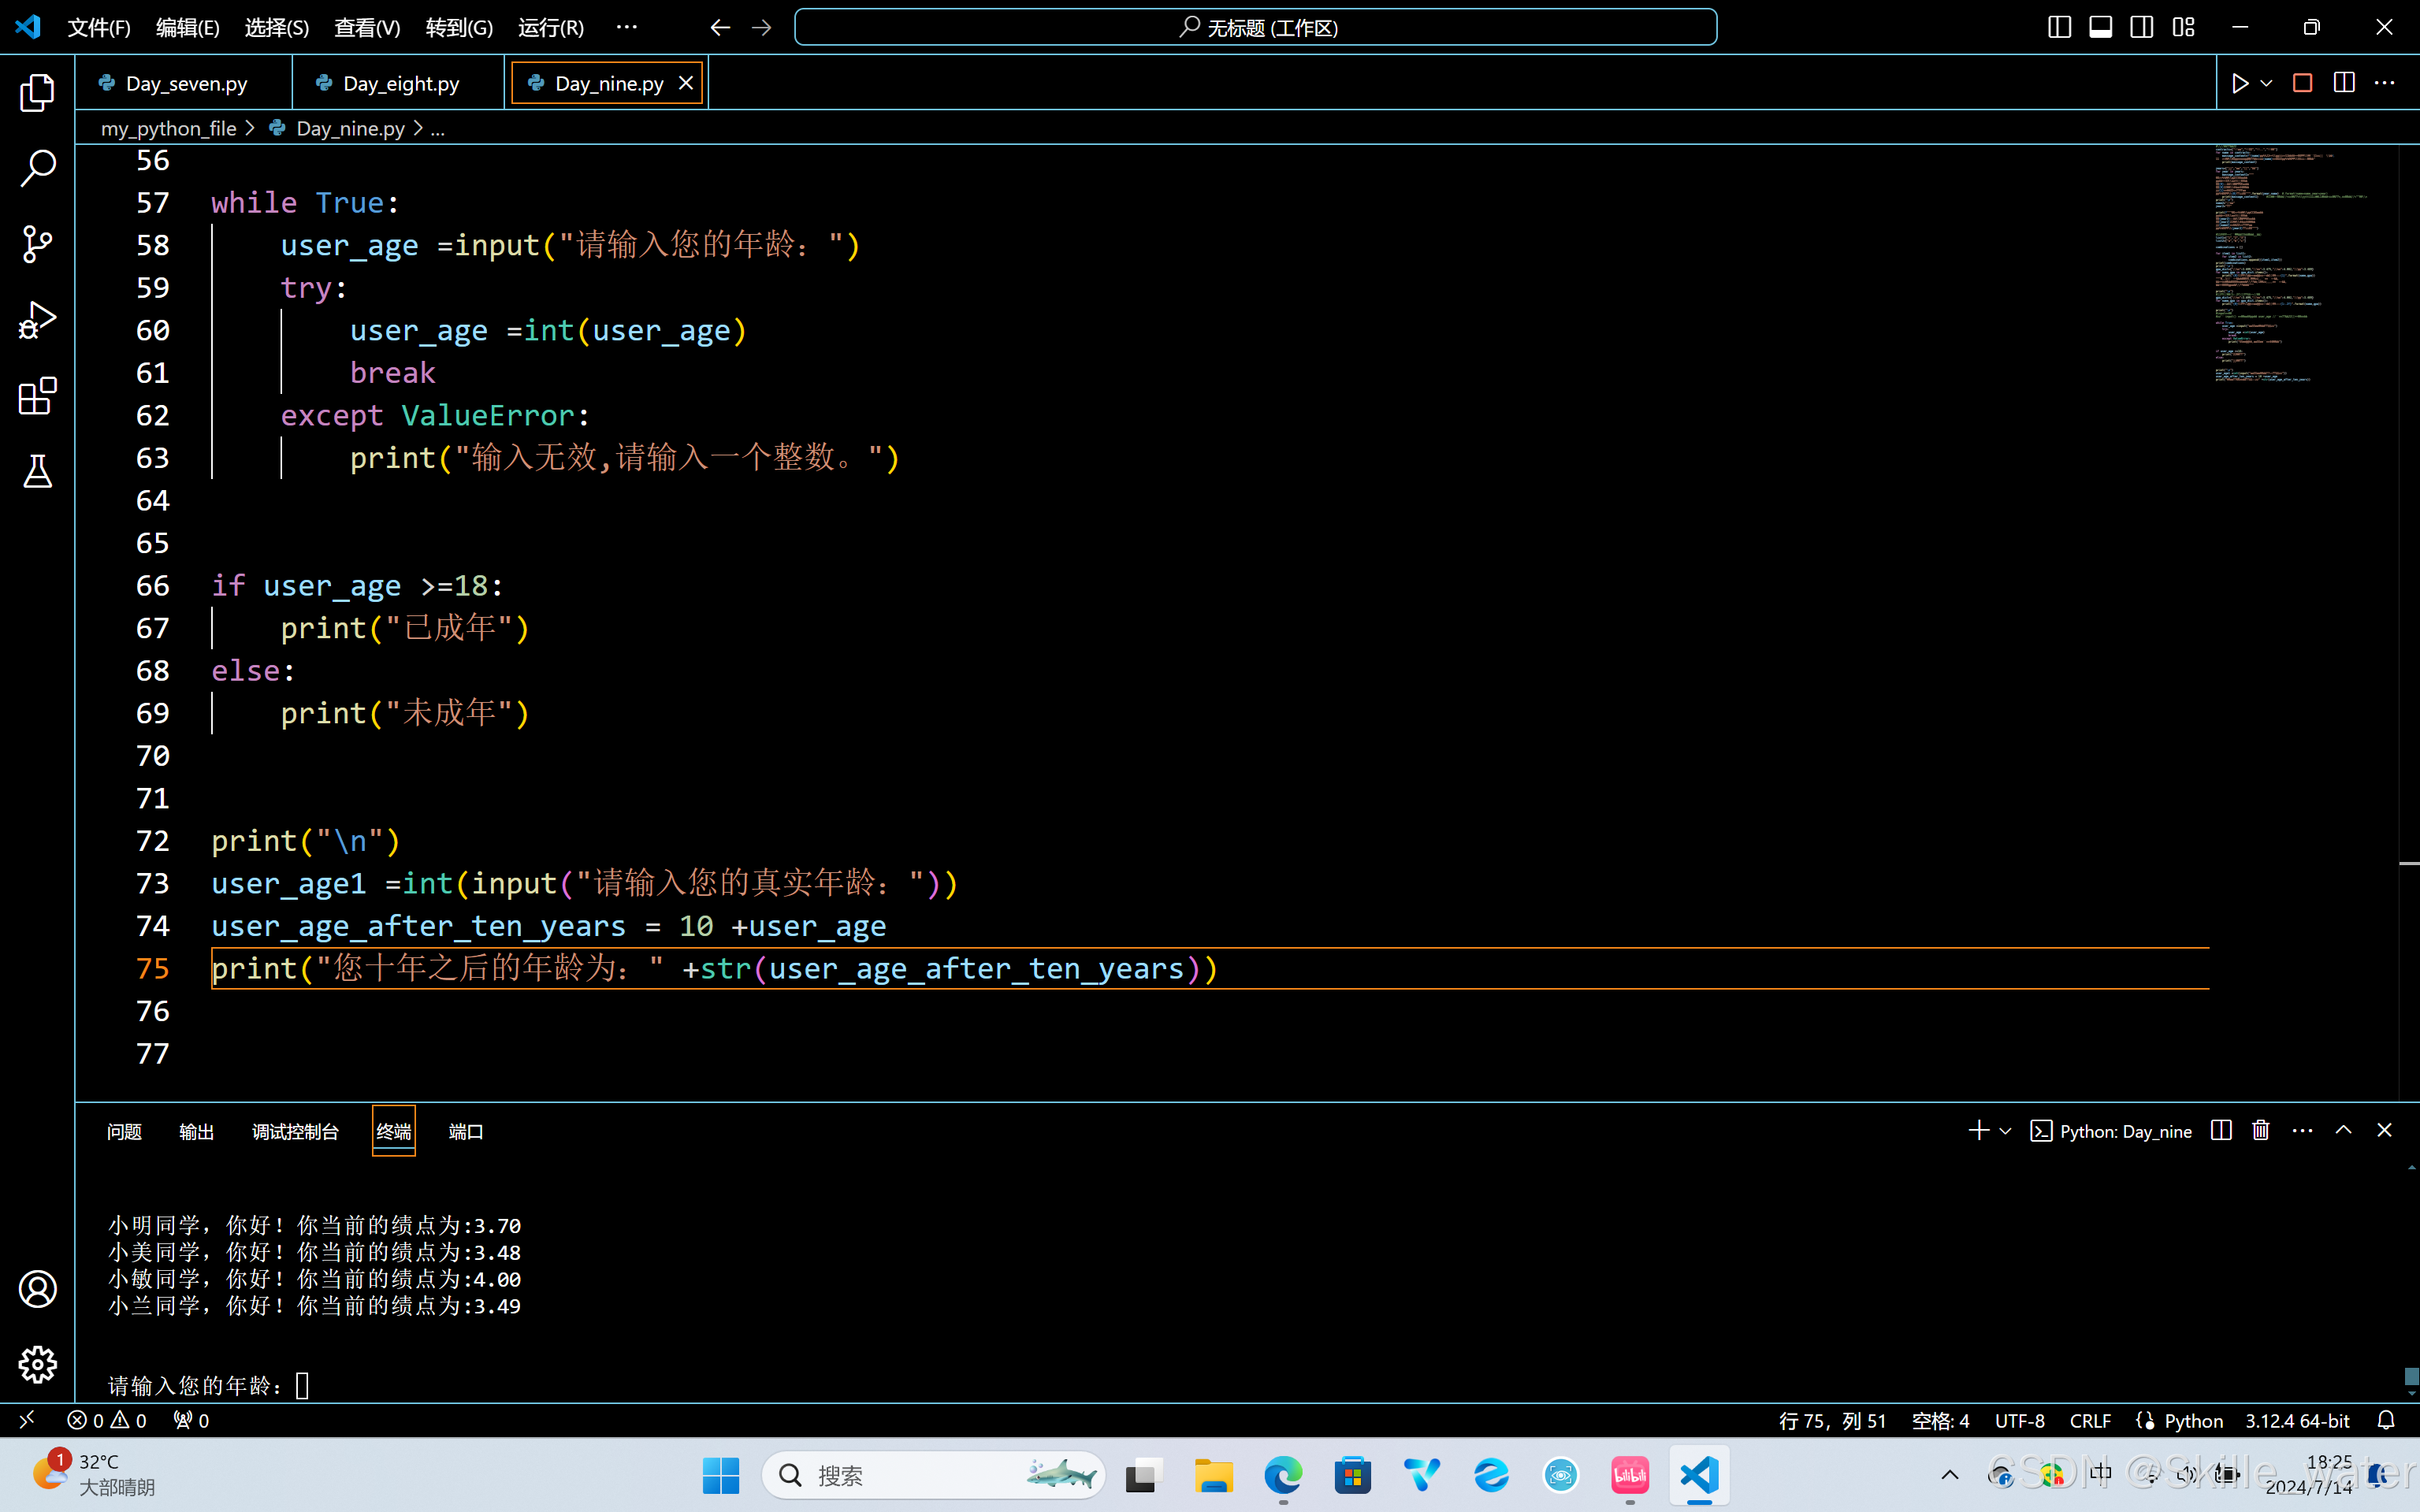The image size is (2420, 1512).
Task: Open the Run and Debug view
Action: coord(37,320)
